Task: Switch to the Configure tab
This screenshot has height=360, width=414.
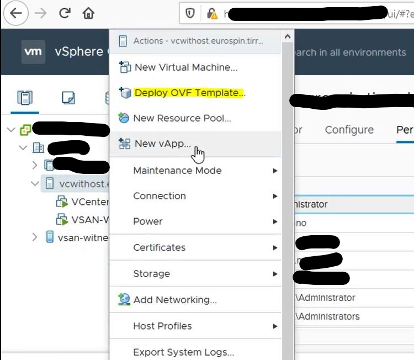Action: pyautogui.click(x=349, y=130)
